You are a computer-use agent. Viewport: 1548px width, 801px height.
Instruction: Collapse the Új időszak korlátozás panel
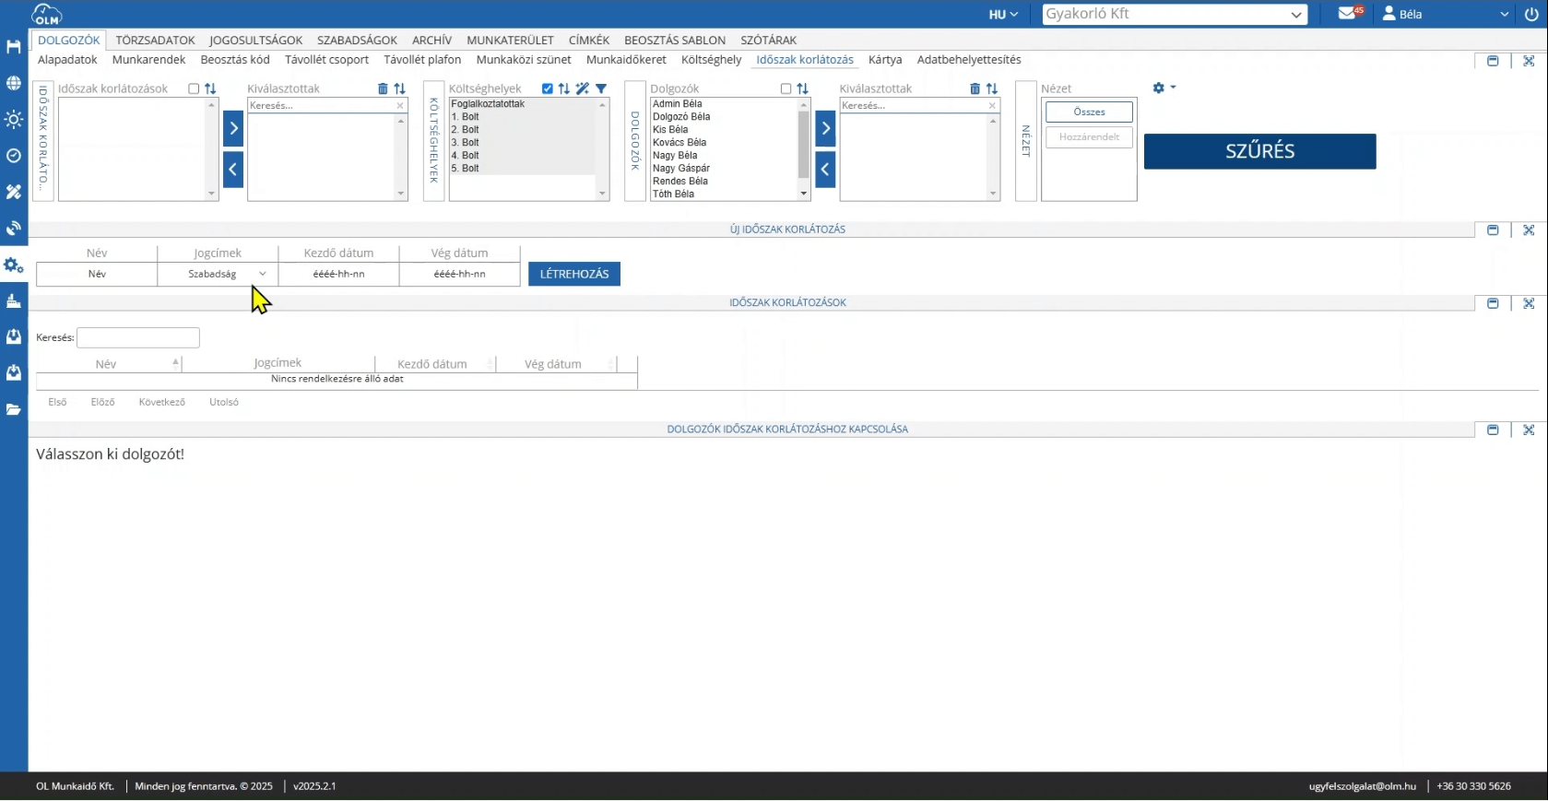point(1493,230)
